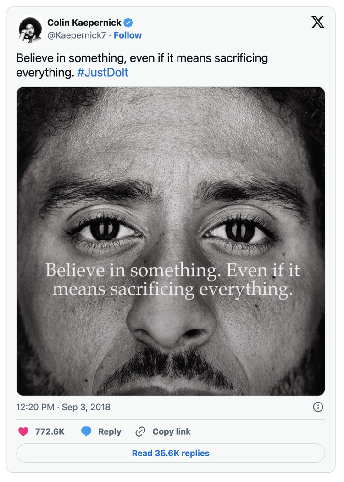
Task: Open Colin Kaepernick display name
Action: click(84, 23)
